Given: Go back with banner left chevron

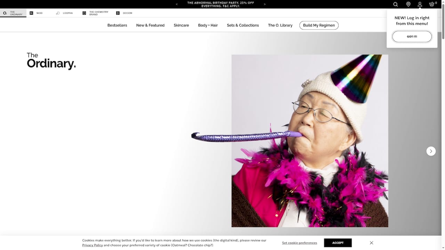Looking at the screenshot, I should 177,4.
